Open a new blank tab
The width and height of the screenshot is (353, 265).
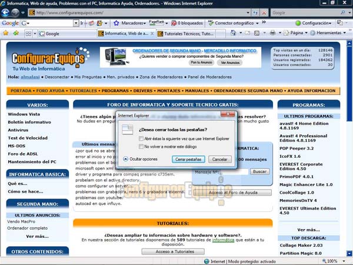coord(221,34)
